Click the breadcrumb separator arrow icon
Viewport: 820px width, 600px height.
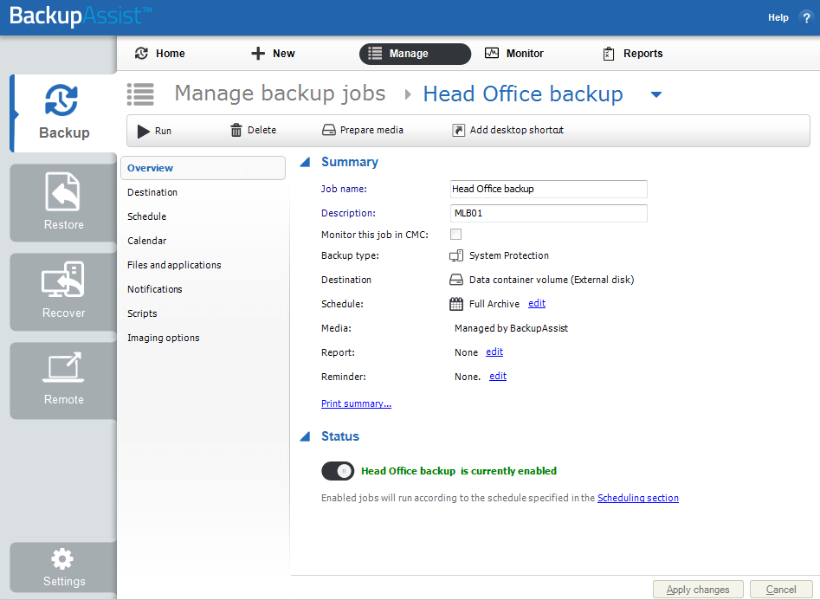point(408,94)
